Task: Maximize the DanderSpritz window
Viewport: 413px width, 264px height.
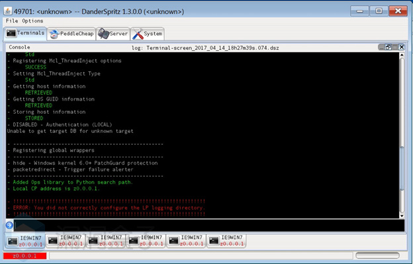Action: click(x=379, y=11)
